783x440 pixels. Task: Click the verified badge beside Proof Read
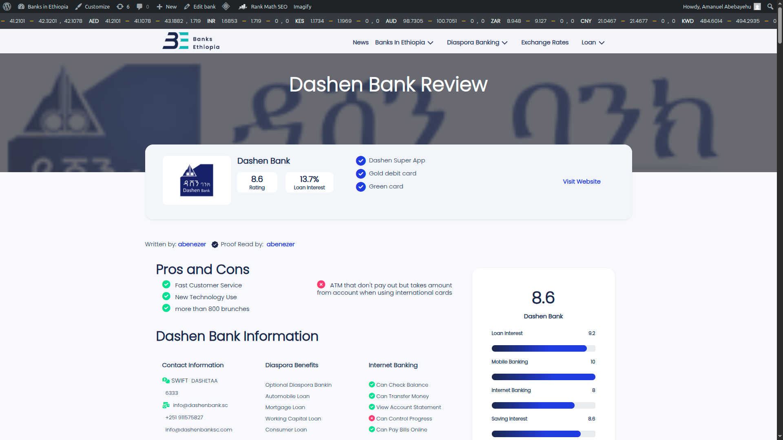[x=215, y=245]
